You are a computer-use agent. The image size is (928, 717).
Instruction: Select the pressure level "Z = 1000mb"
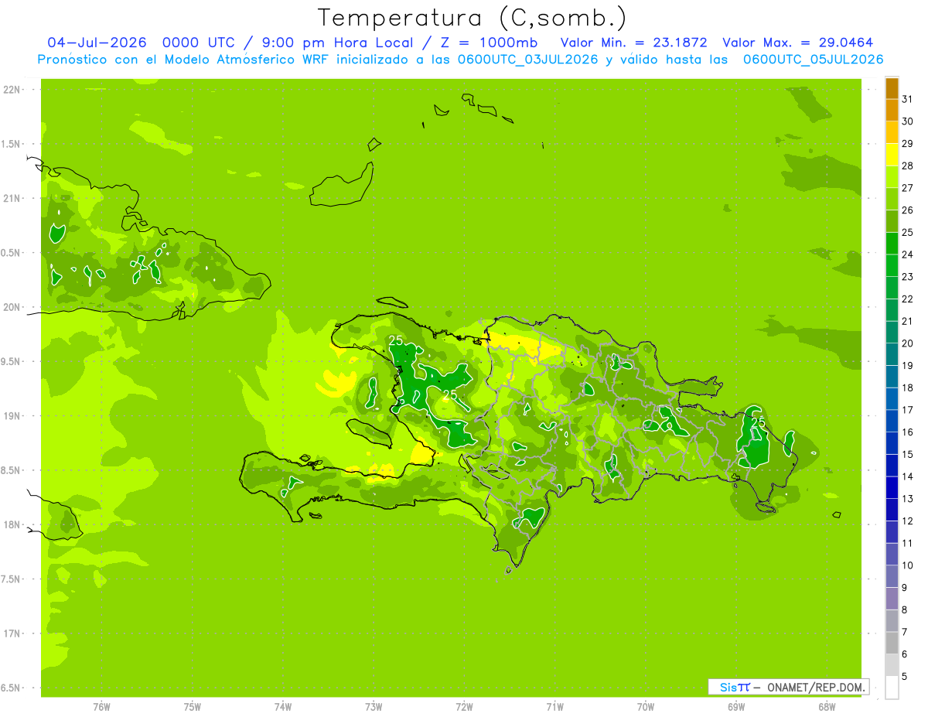(488, 42)
